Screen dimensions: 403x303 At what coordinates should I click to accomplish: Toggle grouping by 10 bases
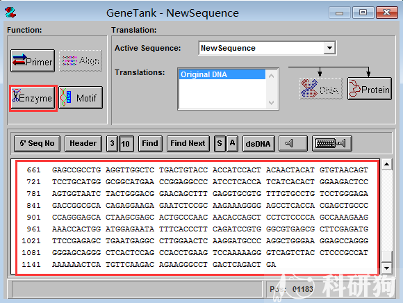[126, 143]
